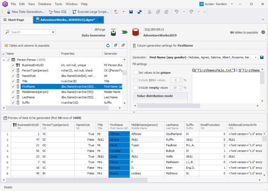Viewport: 268px width, 191px height.
Task: Open the Undo history dropdown arrow
Action: point(184,12)
